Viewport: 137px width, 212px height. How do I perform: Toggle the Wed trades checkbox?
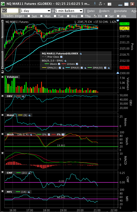pos(68,16)
